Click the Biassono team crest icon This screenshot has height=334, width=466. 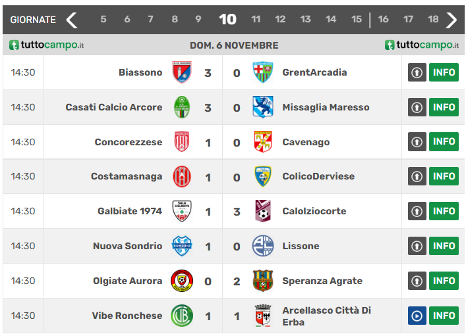pos(182,72)
